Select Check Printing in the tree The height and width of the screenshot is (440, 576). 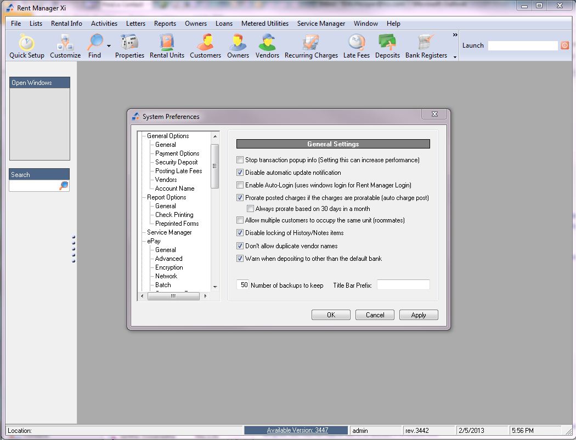click(x=174, y=215)
